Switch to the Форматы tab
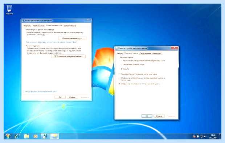The width and height of the screenshot is (225, 143). pyautogui.click(x=27, y=26)
